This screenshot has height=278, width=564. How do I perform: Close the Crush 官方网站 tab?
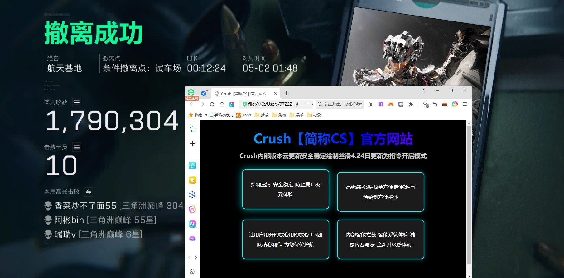click(275, 93)
